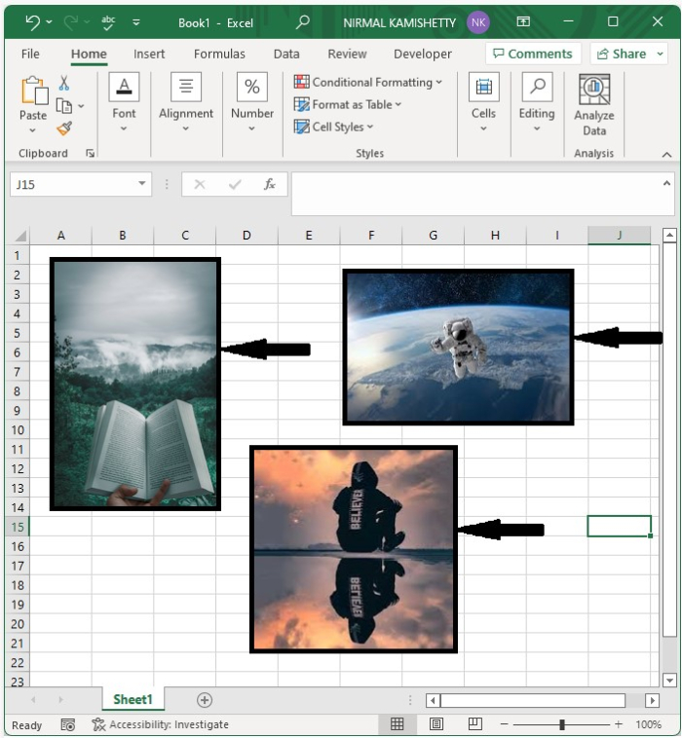The height and width of the screenshot is (738, 682).
Task: Select the book and forest picture
Action: [x=135, y=384]
